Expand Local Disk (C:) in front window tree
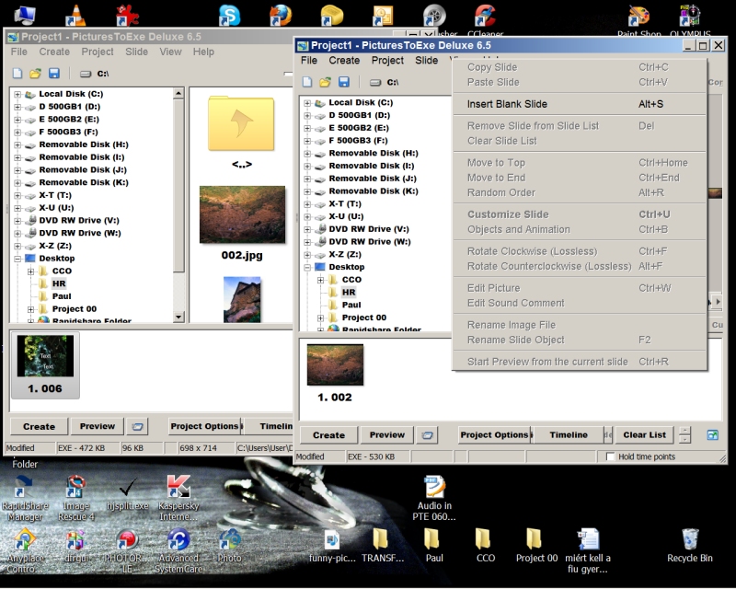 pyautogui.click(x=307, y=103)
